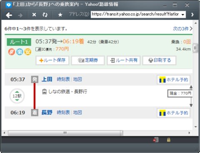Open 地図 map for 上田
Viewport: 200px width, 153px height.
[77, 79]
